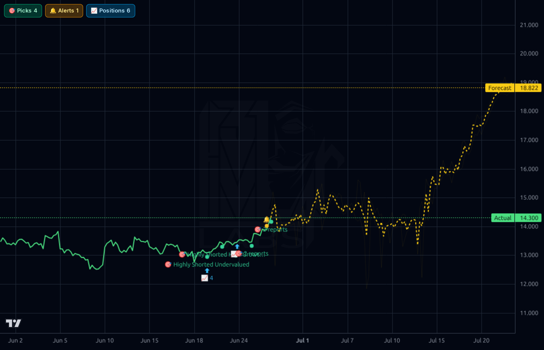544x350 pixels.
Task: Click the yellow dot marker below bell
Action: [x=267, y=226]
